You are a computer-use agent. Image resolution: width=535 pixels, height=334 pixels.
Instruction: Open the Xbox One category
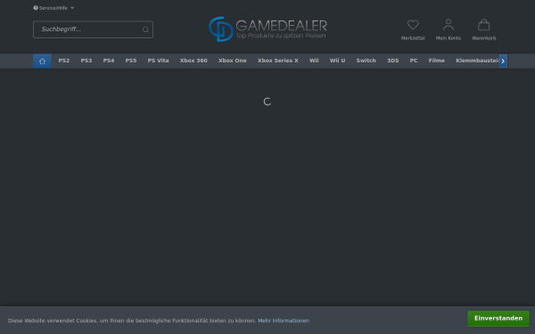[x=233, y=61]
